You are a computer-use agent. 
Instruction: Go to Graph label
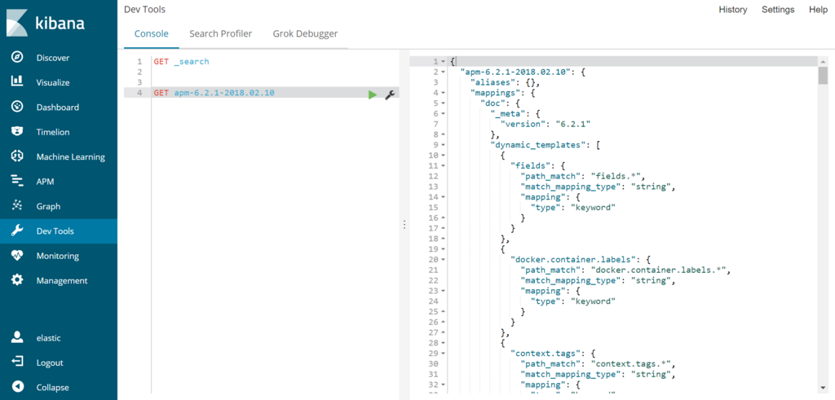pos(48,206)
